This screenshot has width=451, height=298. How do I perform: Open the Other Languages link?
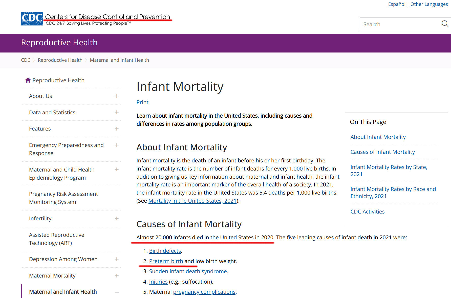click(x=429, y=4)
